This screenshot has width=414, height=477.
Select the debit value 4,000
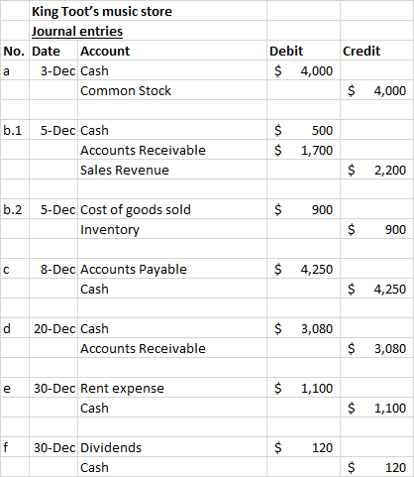[x=303, y=70]
